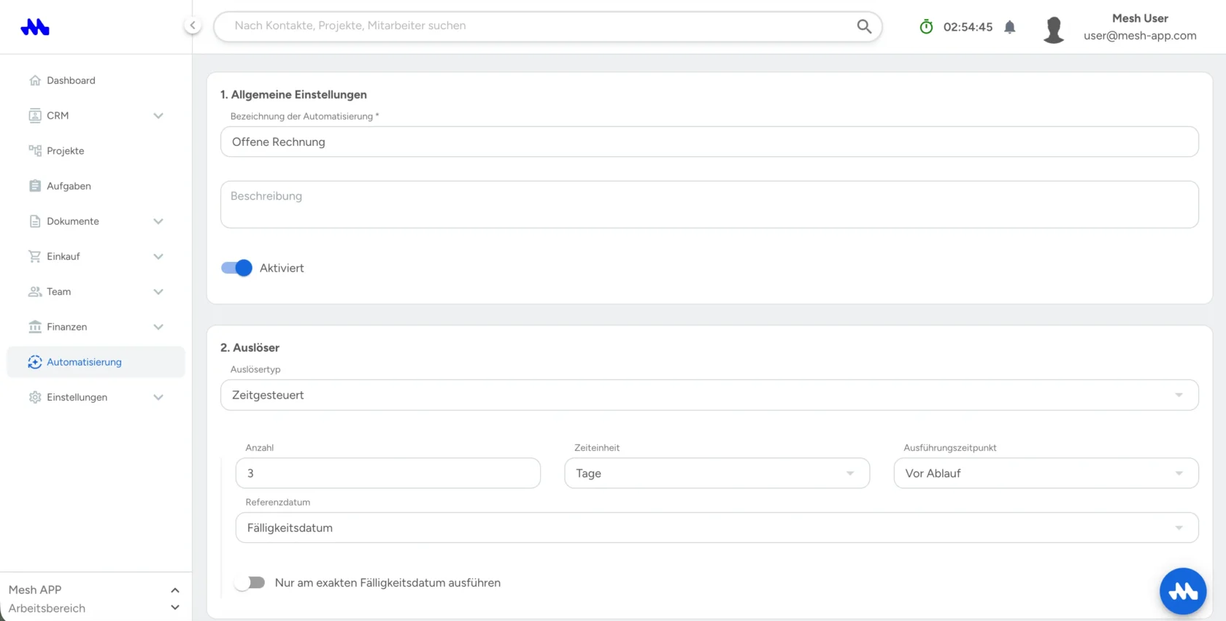This screenshot has height=621, width=1226.
Task: Open notifications bell icon
Action: (1010, 27)
